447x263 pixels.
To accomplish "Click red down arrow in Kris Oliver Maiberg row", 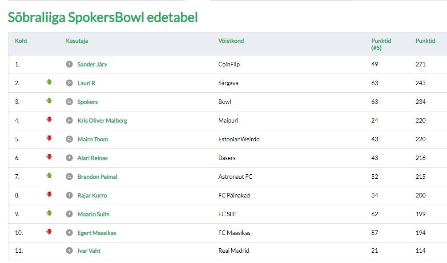I will point(49,119).
